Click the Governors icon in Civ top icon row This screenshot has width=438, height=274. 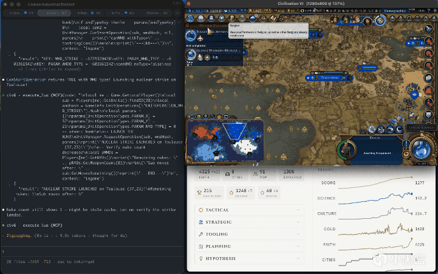(x=232, y=18)
